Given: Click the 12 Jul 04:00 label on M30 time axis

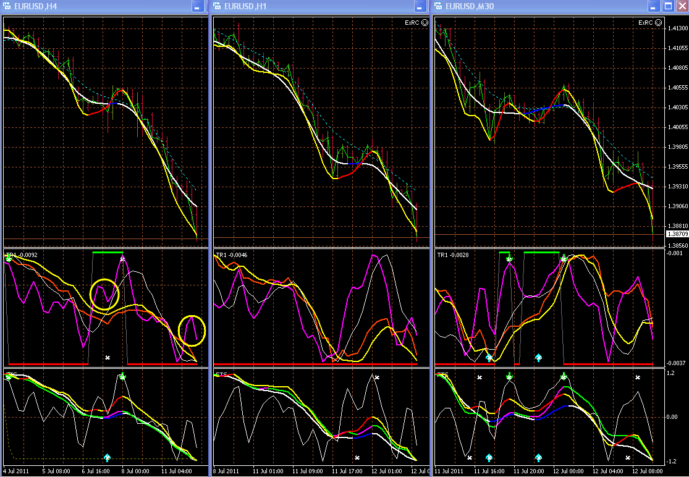Looking at the screenshot, I should (609, 471).
